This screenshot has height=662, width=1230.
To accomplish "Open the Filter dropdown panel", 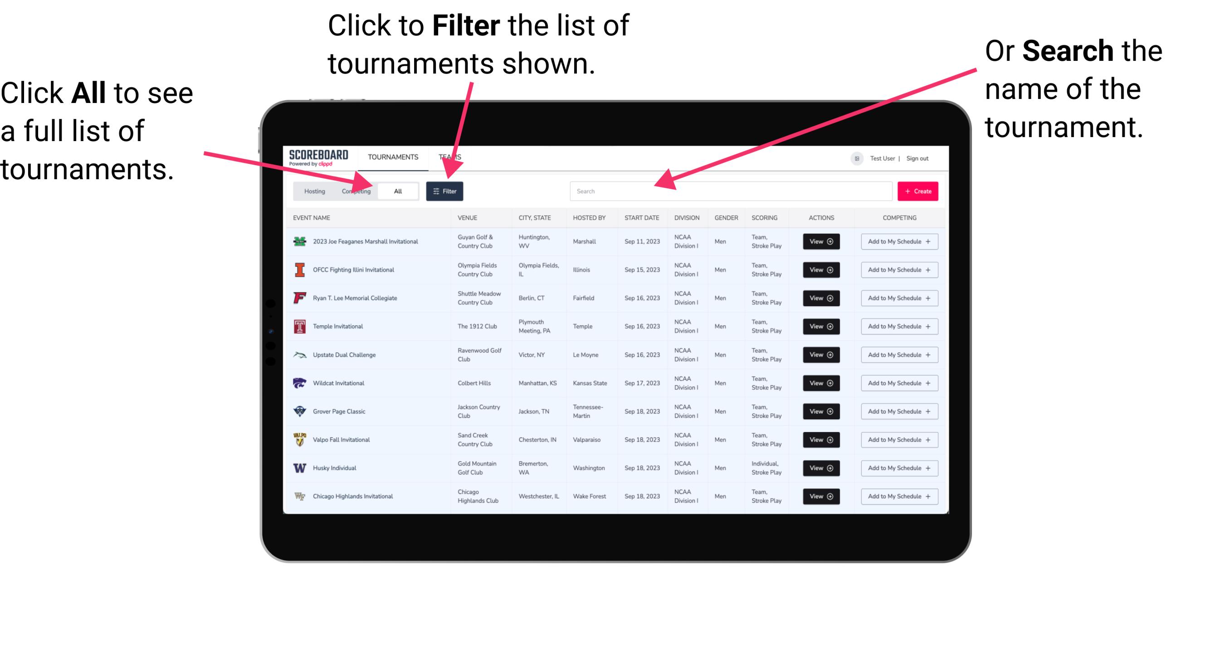I will tap(445, 191).
